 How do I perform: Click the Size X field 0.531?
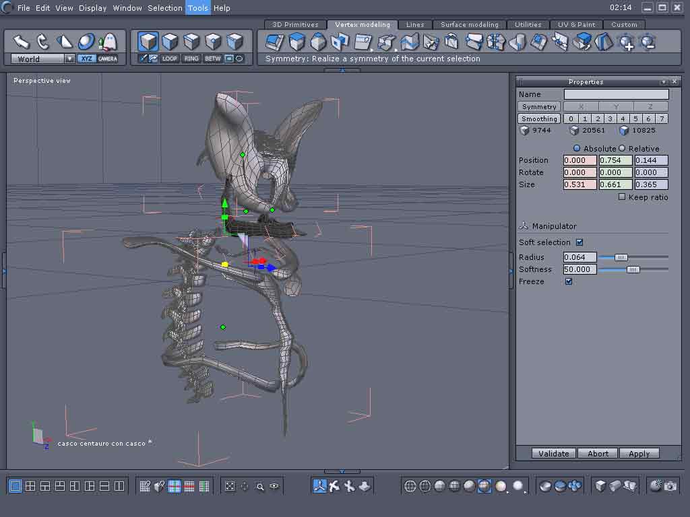pyautogui.click(x=580, y=184)
